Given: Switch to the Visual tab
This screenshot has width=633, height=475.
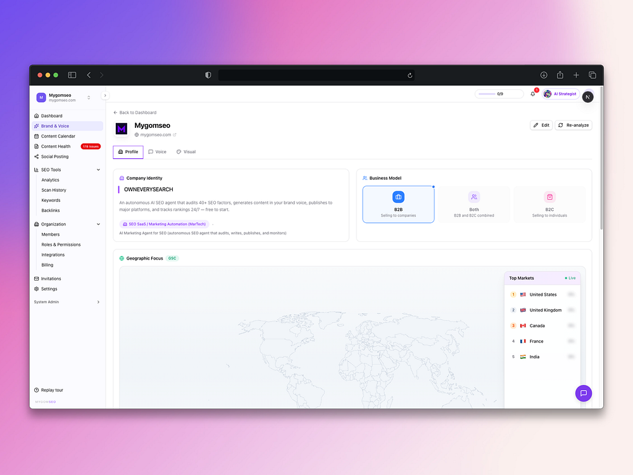Looking at the screenshot, I should [x=186, y=152].
